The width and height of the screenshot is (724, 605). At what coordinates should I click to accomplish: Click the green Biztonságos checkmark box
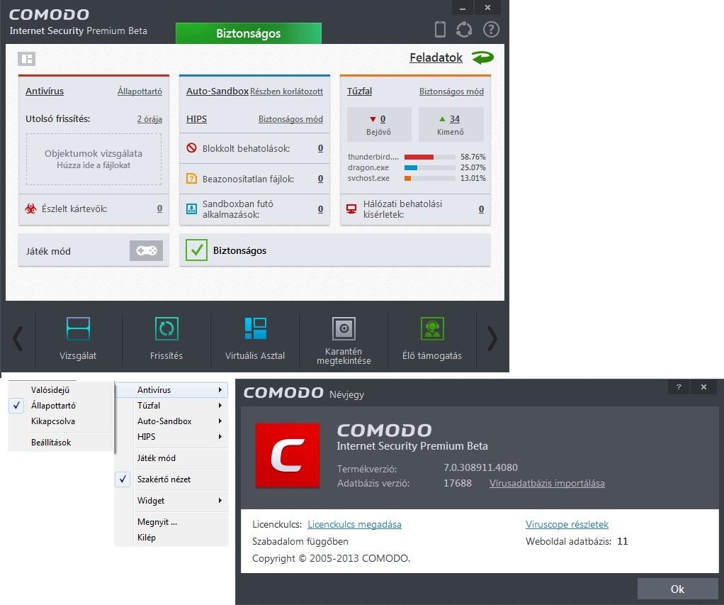[x=197, y=250]
